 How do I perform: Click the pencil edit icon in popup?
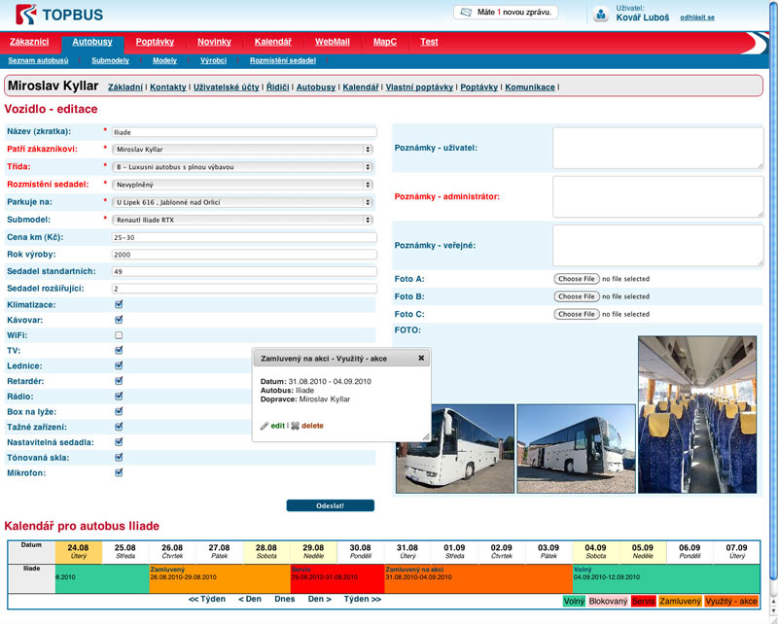(x=265, y=426)
